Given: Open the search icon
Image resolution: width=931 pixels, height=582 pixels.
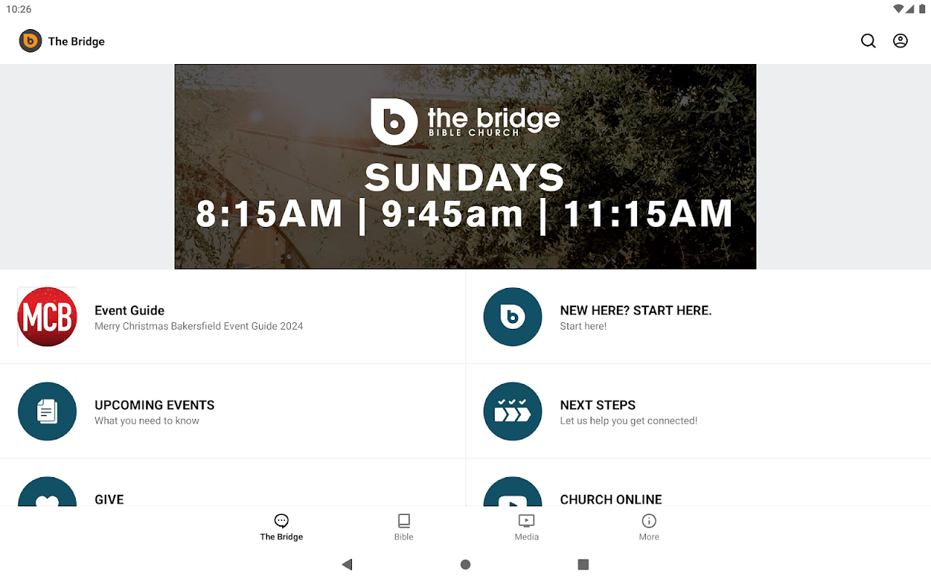Looking at the screenshot, I should [x=868, y=41].
